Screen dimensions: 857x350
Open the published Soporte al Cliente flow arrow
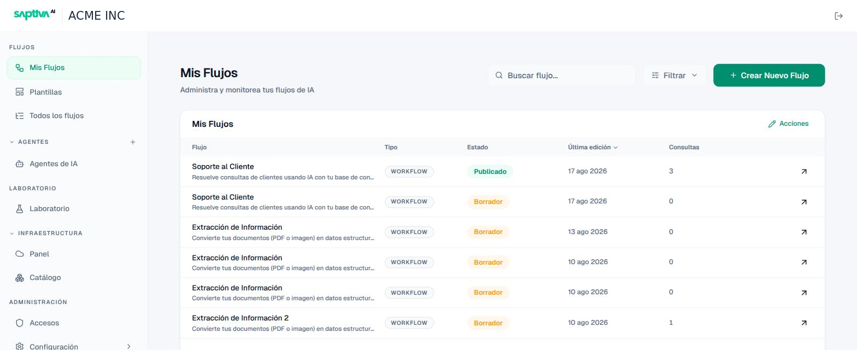point(804,171)
